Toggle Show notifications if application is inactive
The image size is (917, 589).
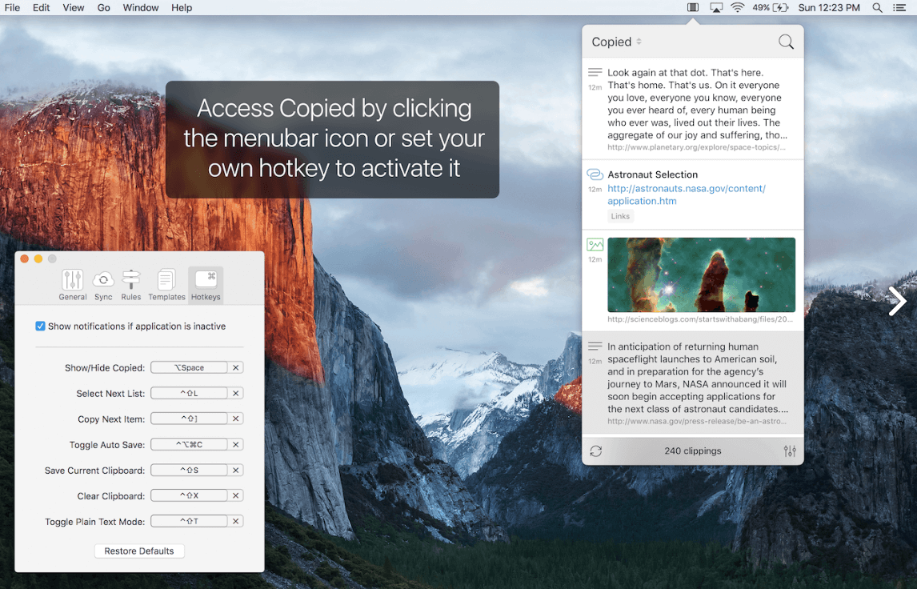tap(41, 327)
